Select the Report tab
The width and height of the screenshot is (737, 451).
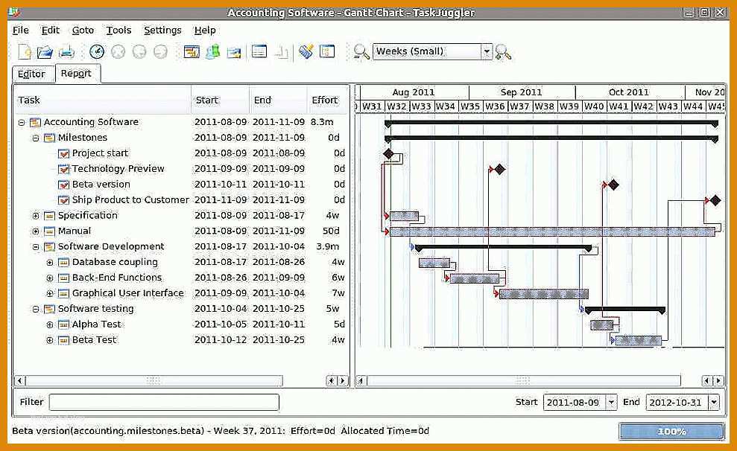click(x=76, y=73)
